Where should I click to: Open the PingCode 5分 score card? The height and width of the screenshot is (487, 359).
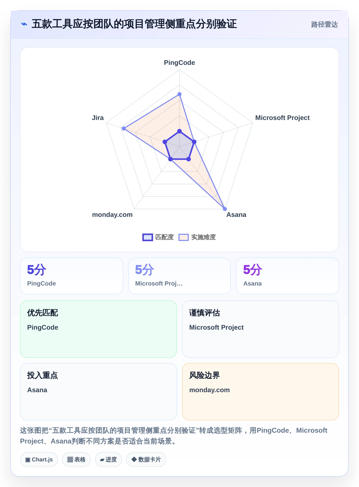72,276
